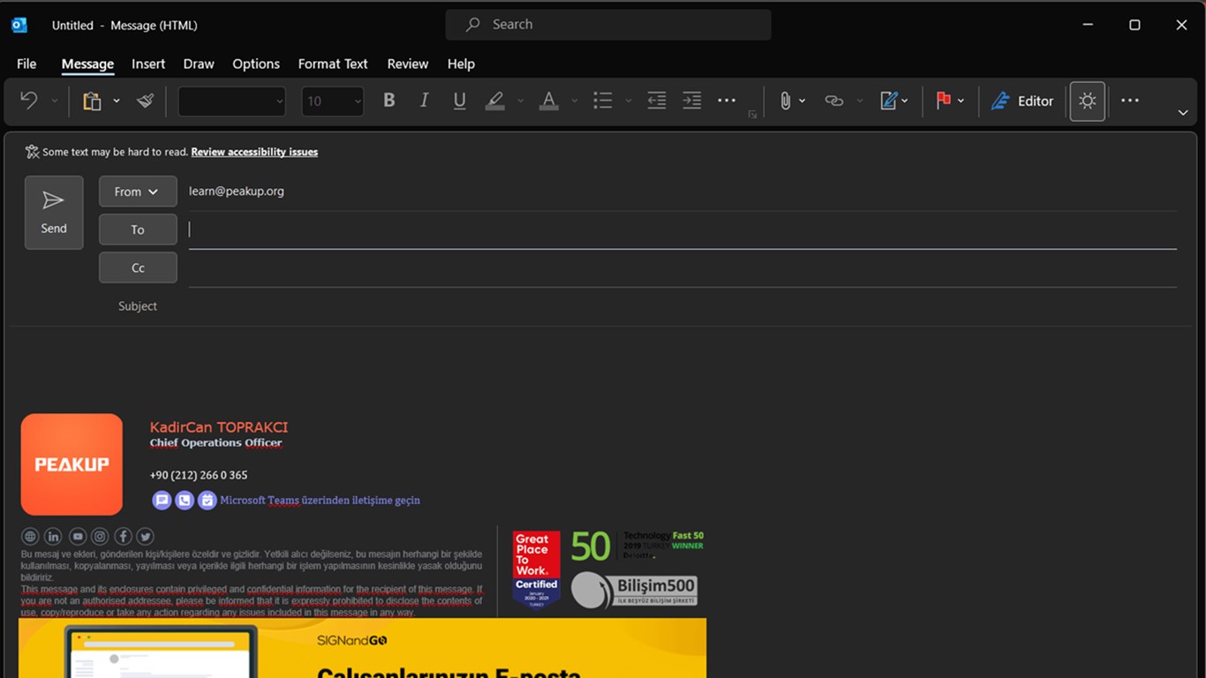Open the Editor proofing tool

pos(1022,101)
